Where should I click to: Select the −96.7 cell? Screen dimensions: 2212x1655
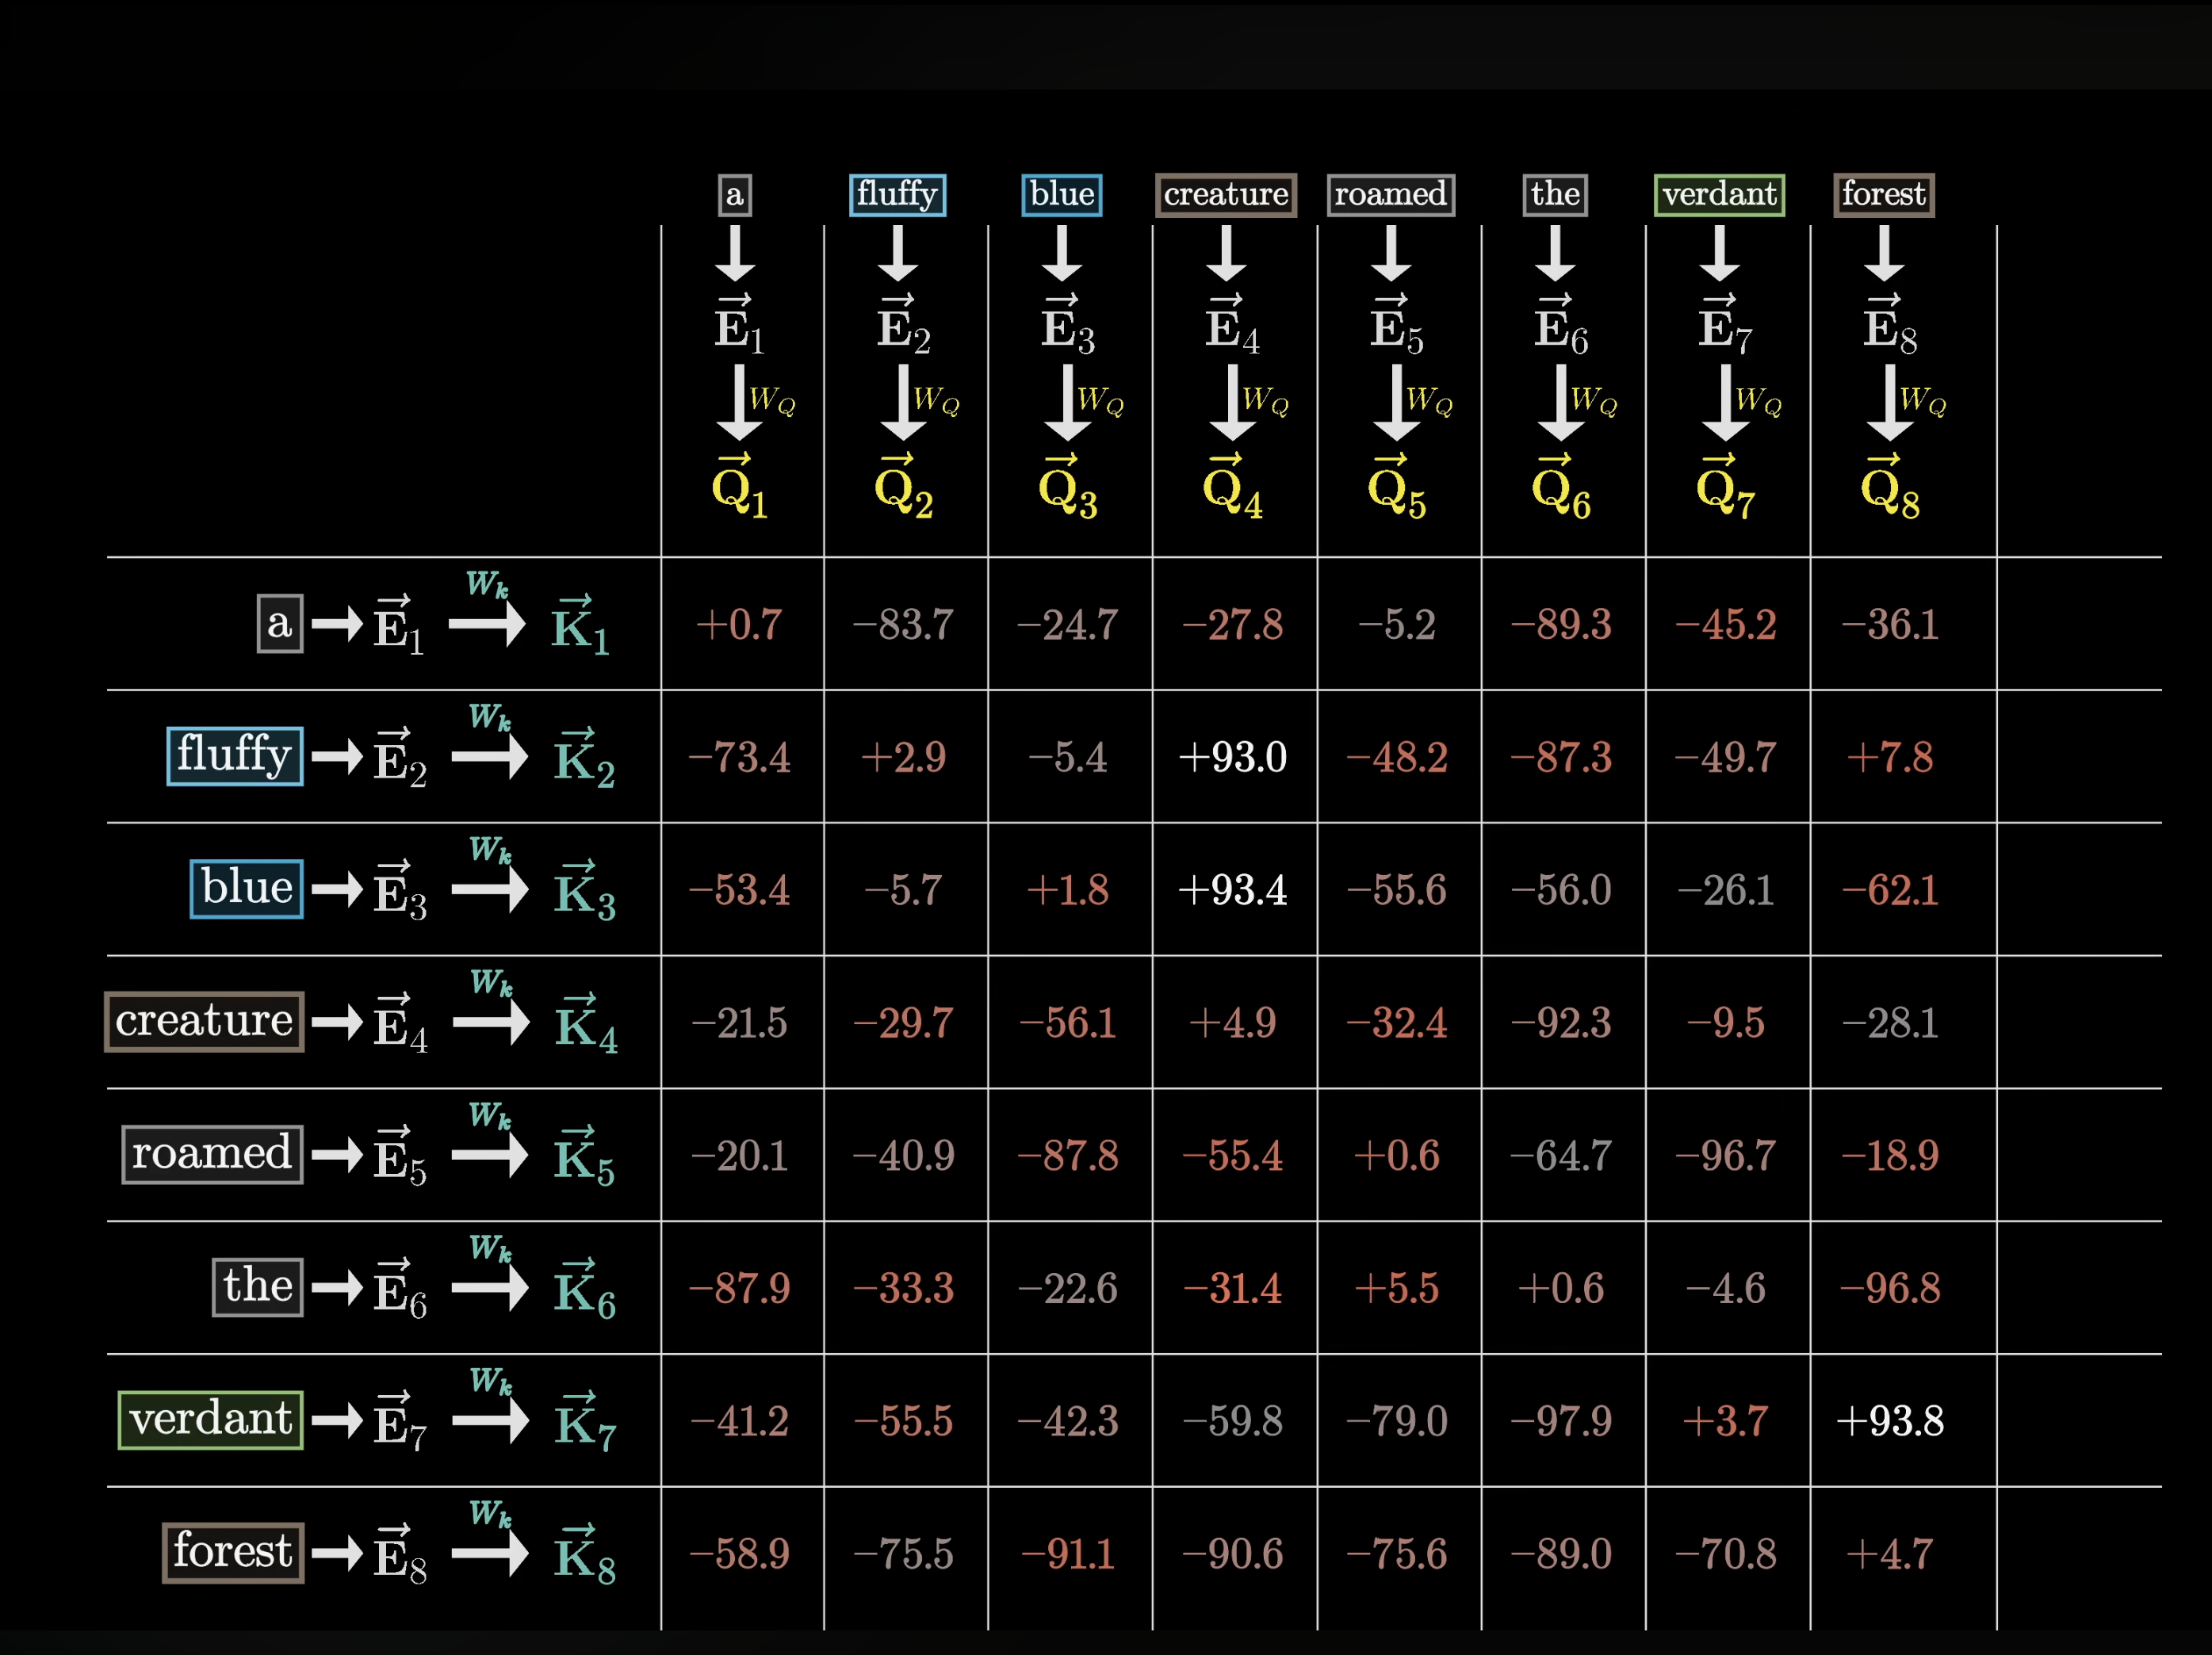(x=1725, y=1155)
